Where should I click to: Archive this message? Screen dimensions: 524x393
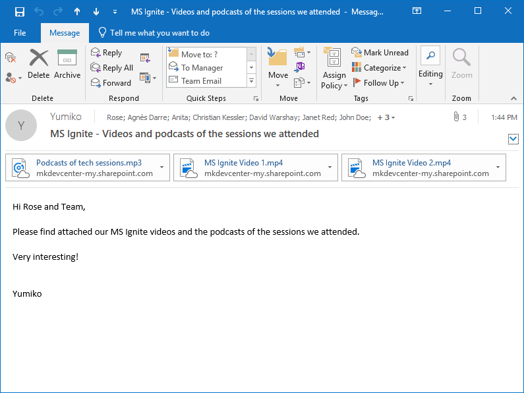pos(67,64)
